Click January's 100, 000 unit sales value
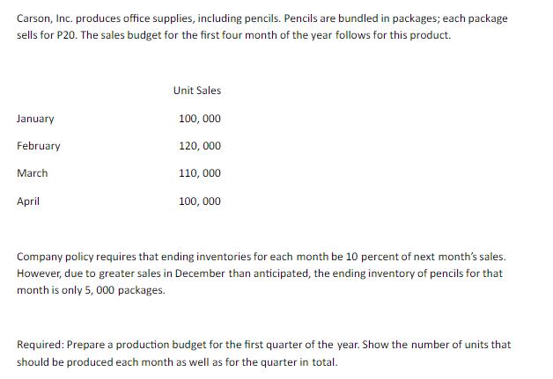This screenshot has height=379, width=553. (x=200, y=119)
